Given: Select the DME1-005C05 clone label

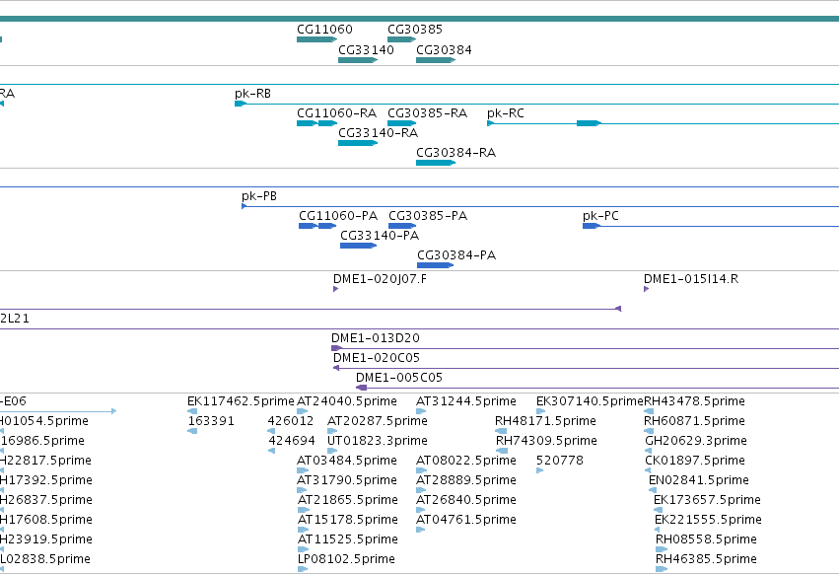Looking at the screenshot, I should pos(399,378).
